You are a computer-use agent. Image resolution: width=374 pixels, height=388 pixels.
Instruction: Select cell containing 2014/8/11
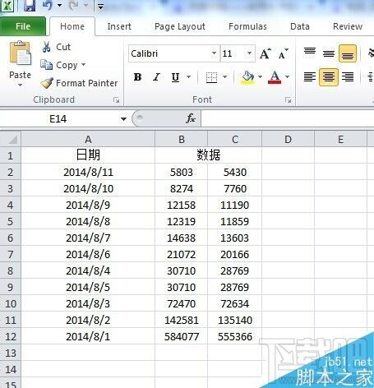(88, 172)
